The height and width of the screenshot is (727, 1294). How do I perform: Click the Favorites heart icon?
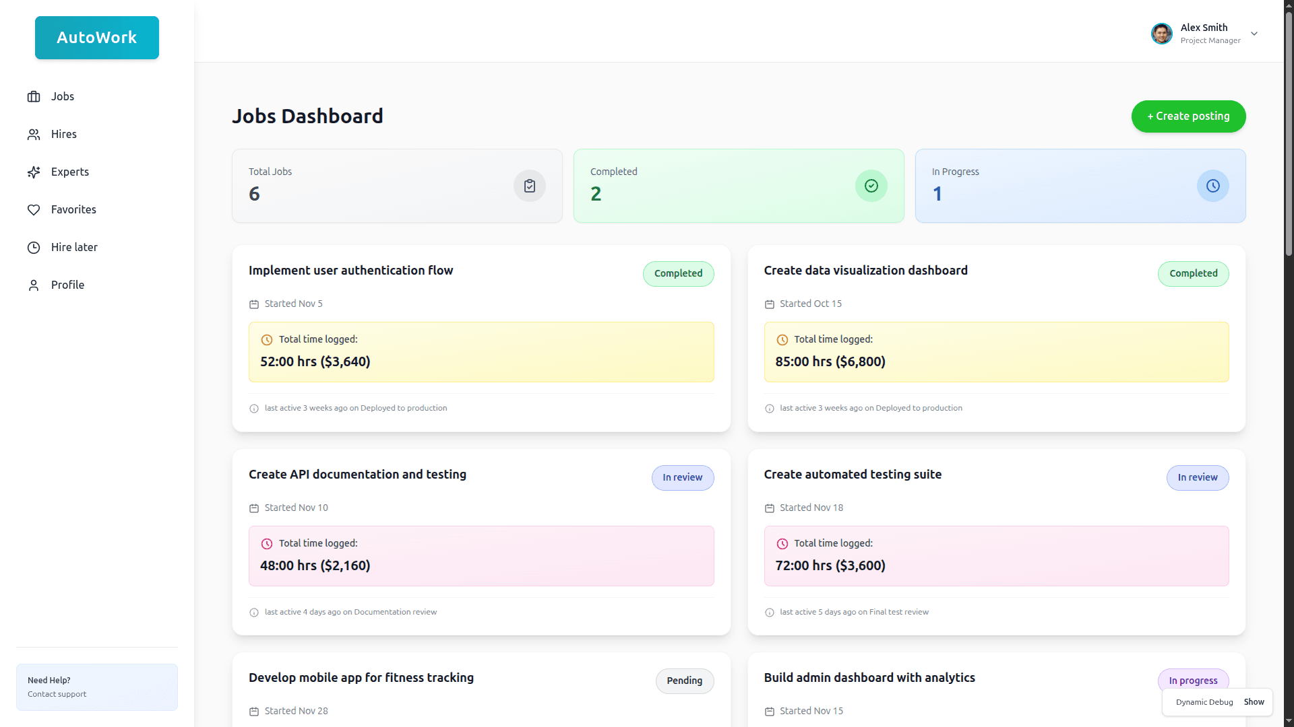pos(34,210)
